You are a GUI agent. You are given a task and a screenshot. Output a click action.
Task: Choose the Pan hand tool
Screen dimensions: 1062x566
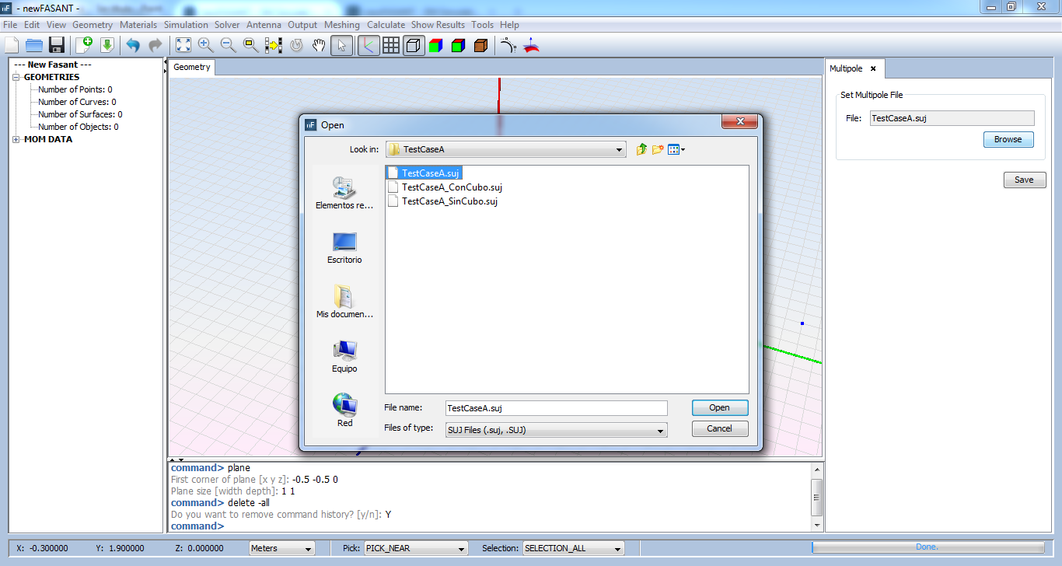319,45
